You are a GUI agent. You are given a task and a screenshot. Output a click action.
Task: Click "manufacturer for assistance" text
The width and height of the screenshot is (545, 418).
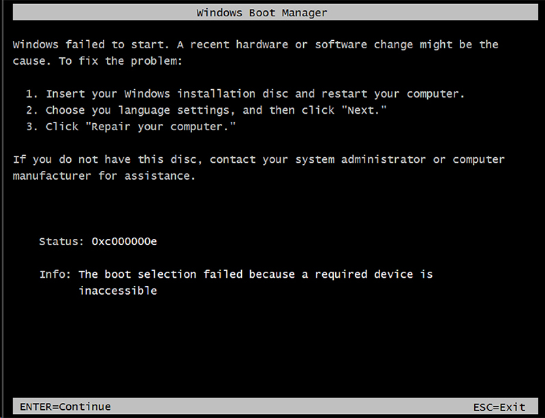[x=104, y=176]
